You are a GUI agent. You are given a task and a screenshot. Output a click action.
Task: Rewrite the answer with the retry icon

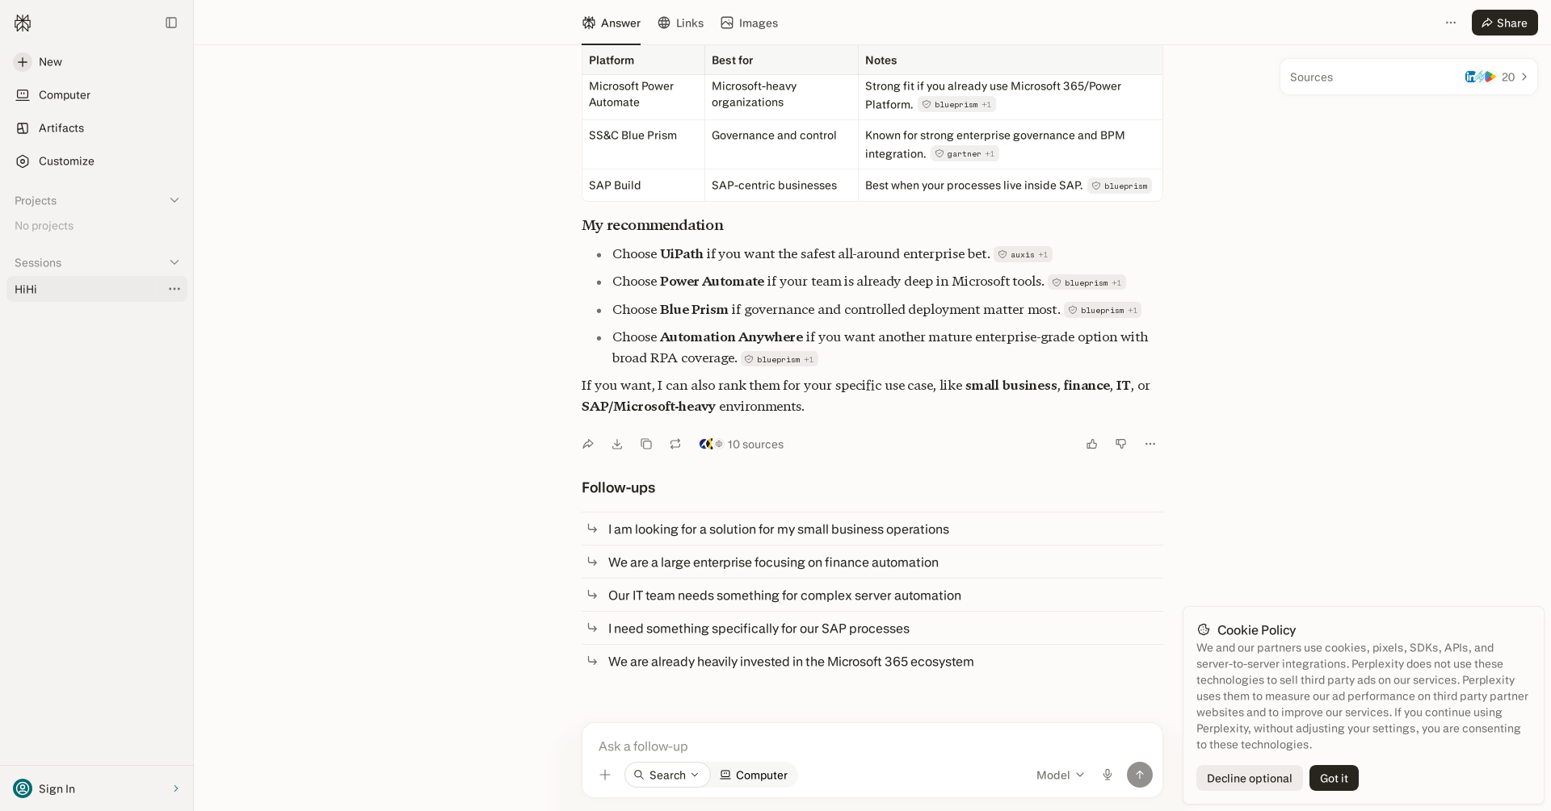pos(675,444)
